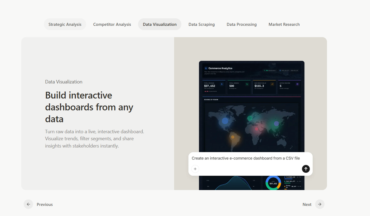Click the left arrow icon beside Previous
Image resolution: width=370 pixels, height=216 pixels.
28,204
